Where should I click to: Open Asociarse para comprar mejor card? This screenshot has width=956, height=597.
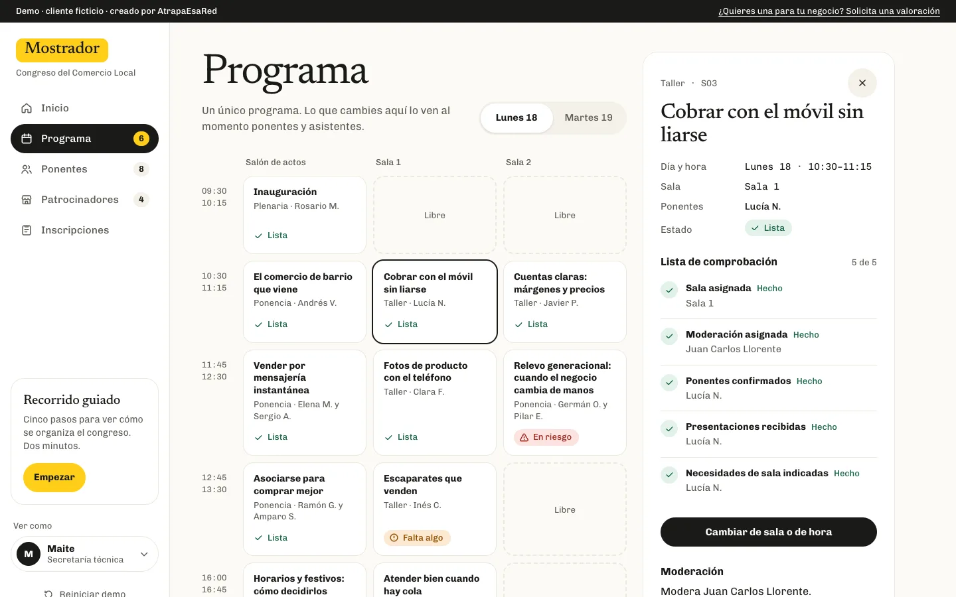305,509
